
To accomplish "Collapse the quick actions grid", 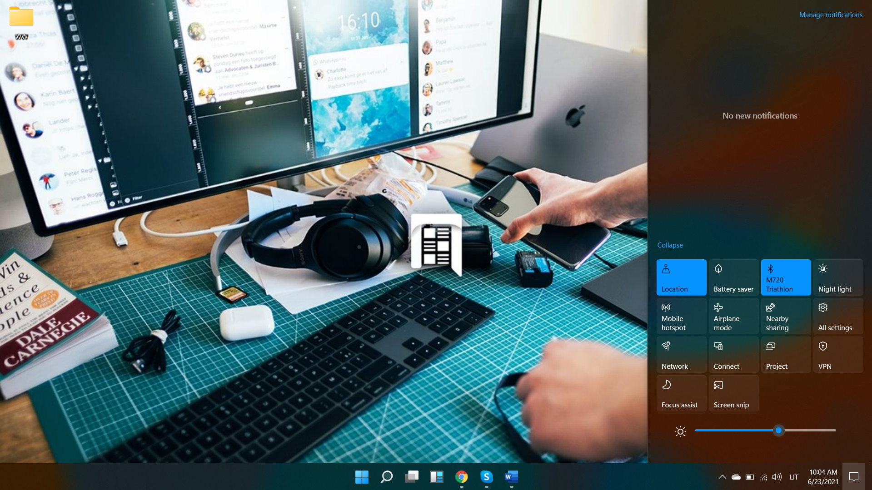I will (x=670, y=245).
